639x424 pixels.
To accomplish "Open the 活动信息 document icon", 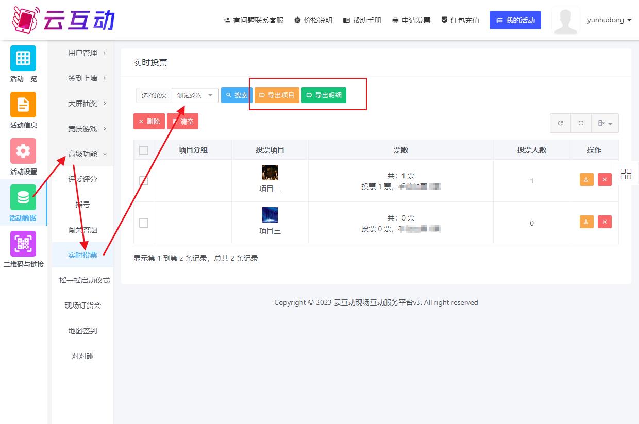I will point(23,105).
